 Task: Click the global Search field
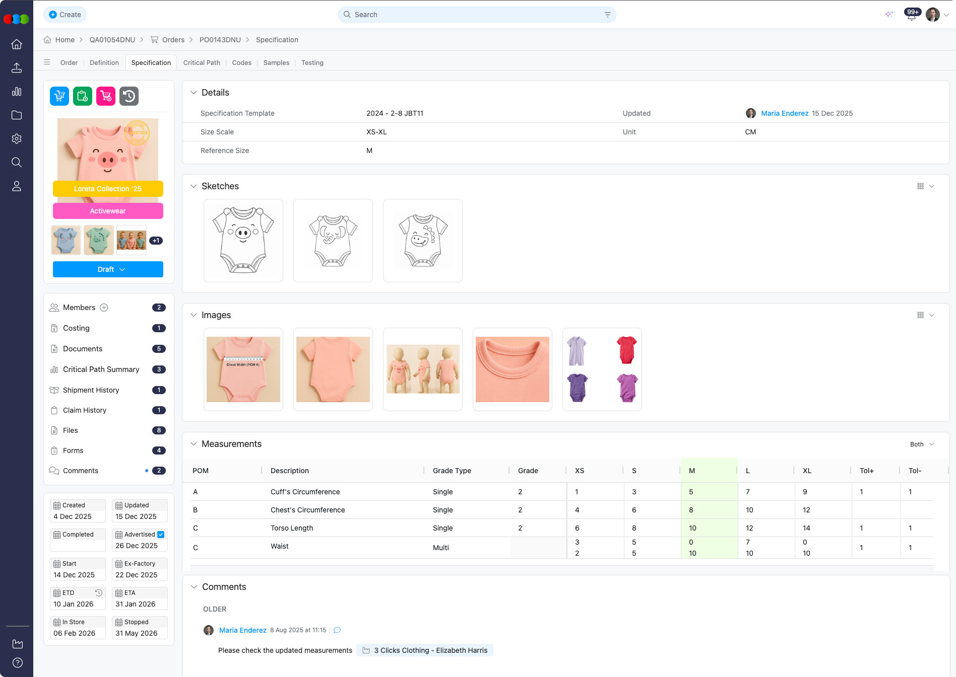pos(476,15)
